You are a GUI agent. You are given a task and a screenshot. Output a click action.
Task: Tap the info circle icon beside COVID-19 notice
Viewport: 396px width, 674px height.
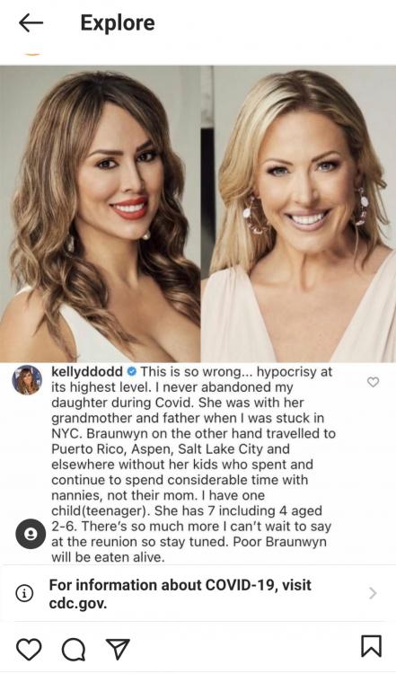click(x=24, y=594)
